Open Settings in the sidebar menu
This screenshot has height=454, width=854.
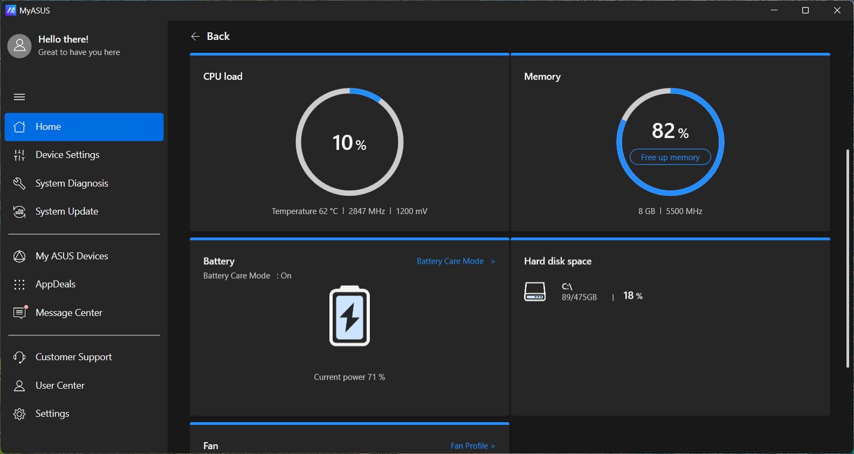click(52, 414)
